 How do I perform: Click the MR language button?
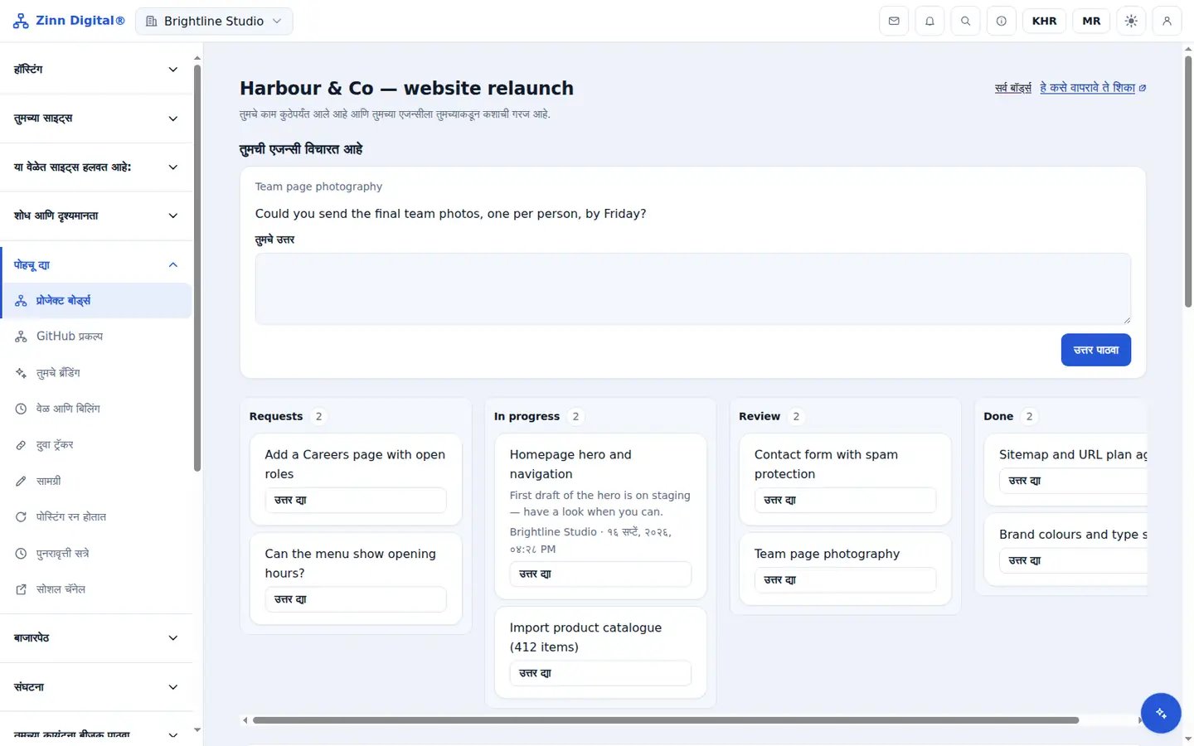pyautogui.click(x=1091, y=21)
